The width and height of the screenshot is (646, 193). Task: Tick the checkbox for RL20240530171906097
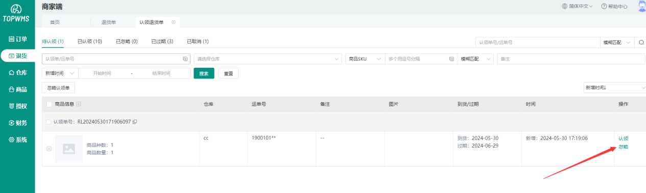[49, 122]
